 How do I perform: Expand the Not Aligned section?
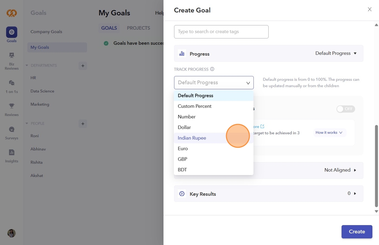pos(355,170)
